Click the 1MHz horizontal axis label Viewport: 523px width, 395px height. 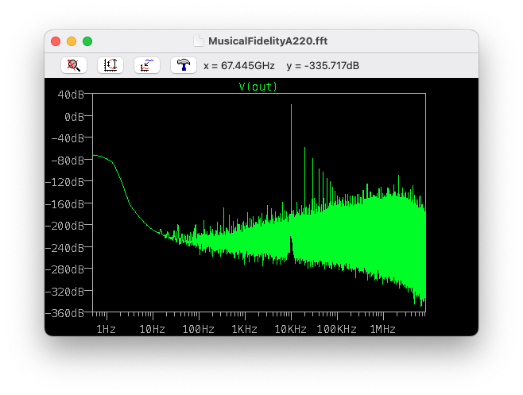click(x=382, y=330)
